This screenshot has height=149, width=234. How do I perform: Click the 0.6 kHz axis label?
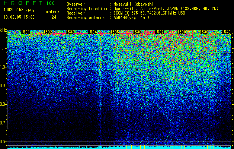(x=3, y=142)
